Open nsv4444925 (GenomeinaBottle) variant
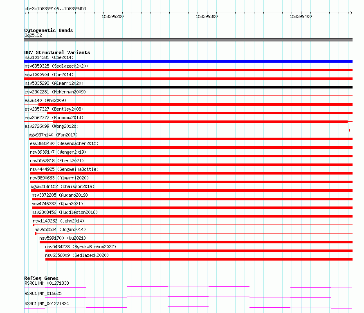Screen dimensions: 364x313 pos(64,169)
